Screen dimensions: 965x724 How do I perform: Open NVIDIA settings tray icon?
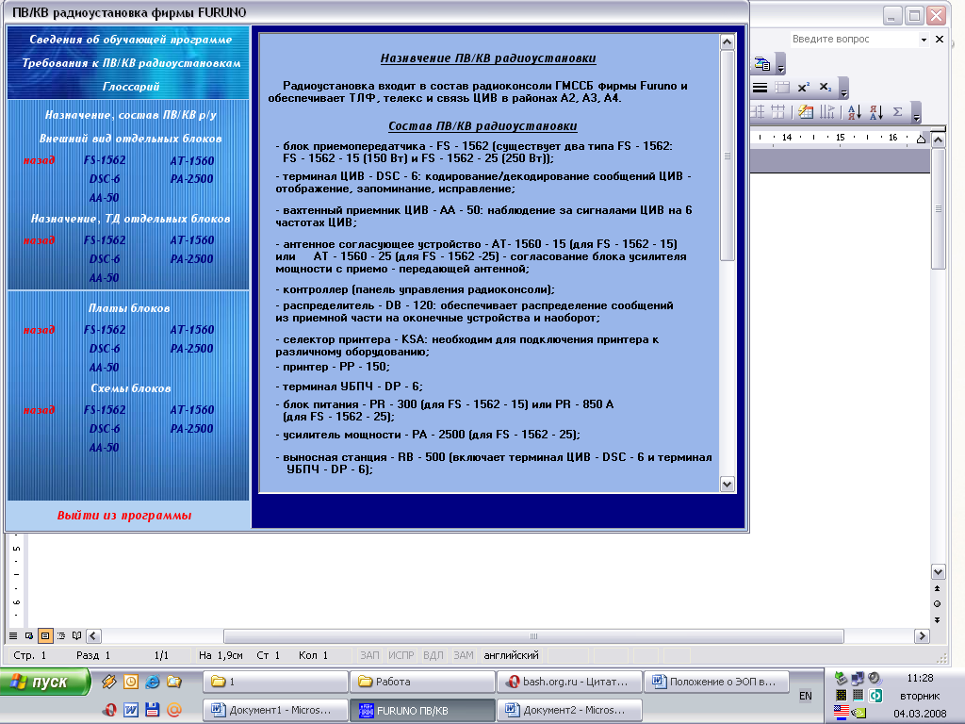[x=859, y=713]
